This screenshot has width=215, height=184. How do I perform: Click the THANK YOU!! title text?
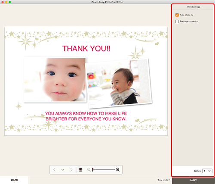[86, 48]
